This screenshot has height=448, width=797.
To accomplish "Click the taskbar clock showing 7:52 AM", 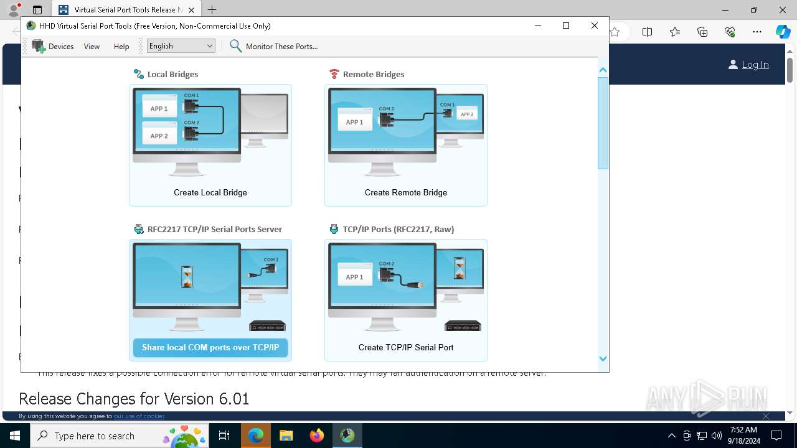I will click(x=743, y=436).
